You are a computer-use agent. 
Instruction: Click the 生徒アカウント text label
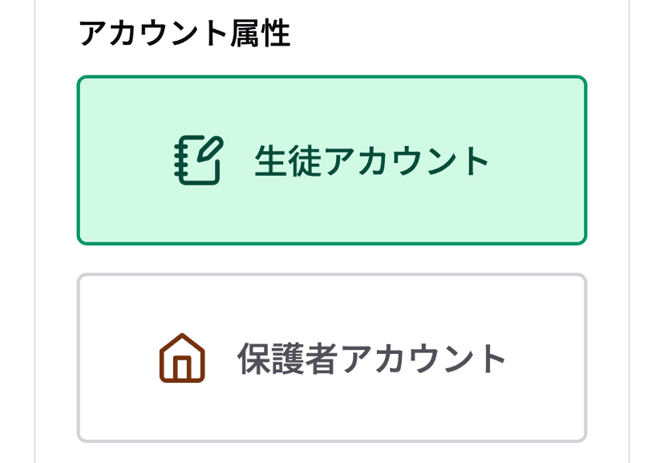(x=371, y=161)
